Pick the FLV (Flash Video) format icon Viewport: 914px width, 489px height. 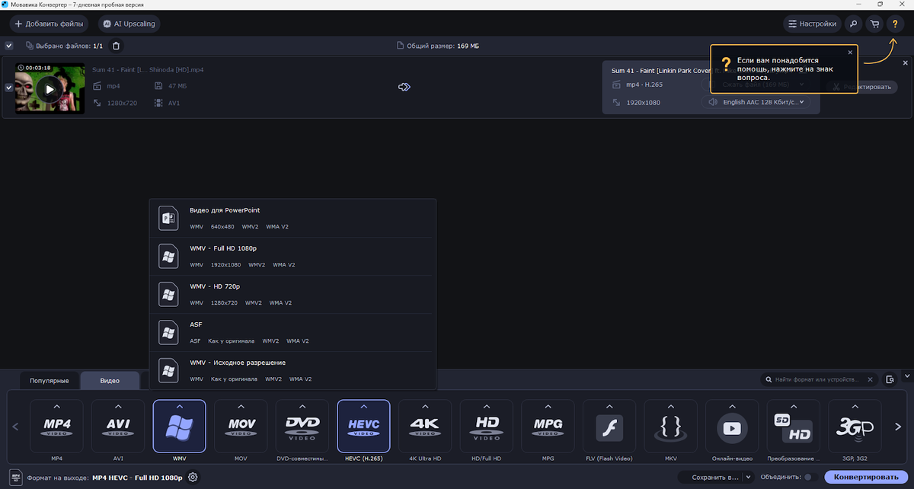point(609,427)
